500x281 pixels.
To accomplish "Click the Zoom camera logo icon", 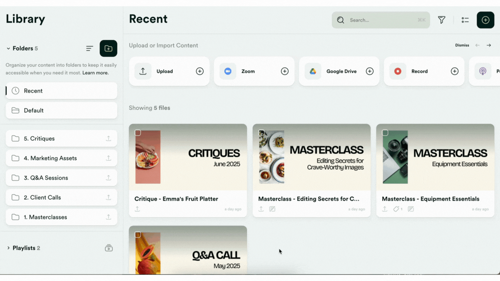I will click(228, 71).
